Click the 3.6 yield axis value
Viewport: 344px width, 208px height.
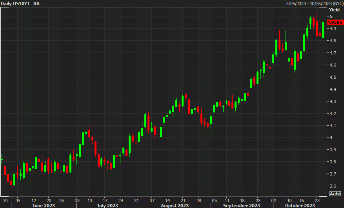pos(333,186)
